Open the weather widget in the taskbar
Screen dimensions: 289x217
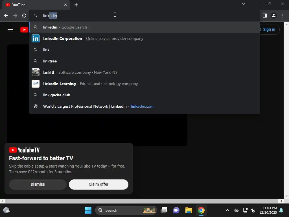6,210
